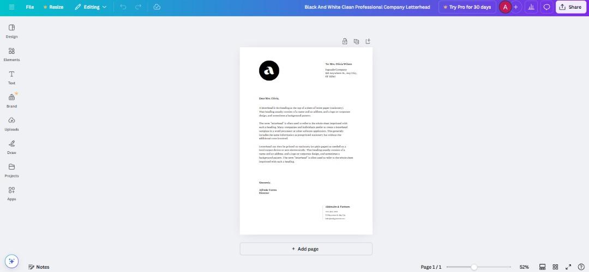Open the comments speech bubble
589x272 pixels.
[x=547, y=7]
